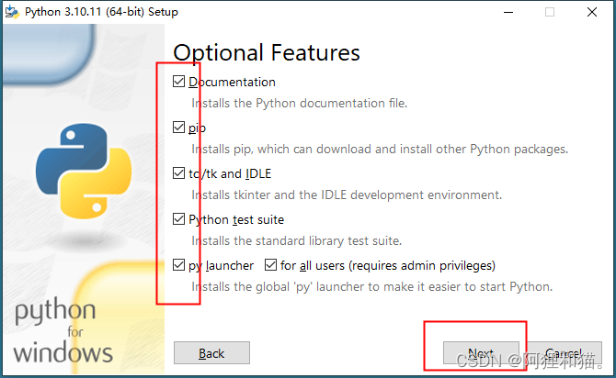Disable the Python test suite option
The image size is (616, 378).
(x=178, y=219)
